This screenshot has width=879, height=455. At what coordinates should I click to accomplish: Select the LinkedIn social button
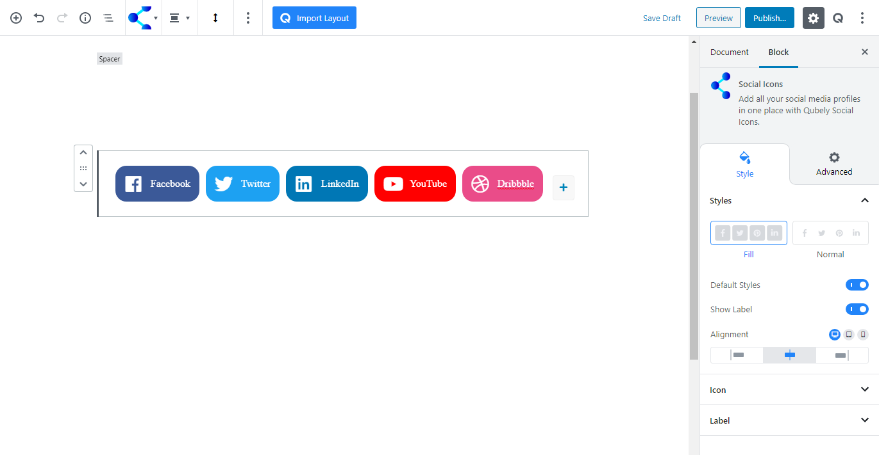(327, 184)
